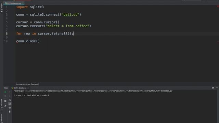Toggle soft-wrap in the Run console
Screen dimensions: 219x123
point(10,100)
